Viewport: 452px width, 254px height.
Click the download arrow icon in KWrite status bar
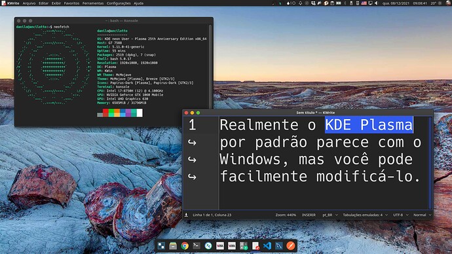pyautogui.click(x=187, y=215)
